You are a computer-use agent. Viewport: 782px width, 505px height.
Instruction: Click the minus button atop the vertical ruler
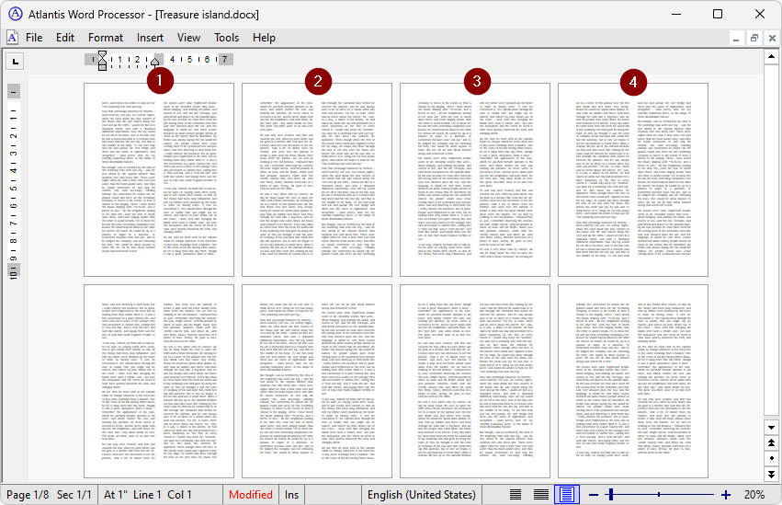[x=14, y=91]
